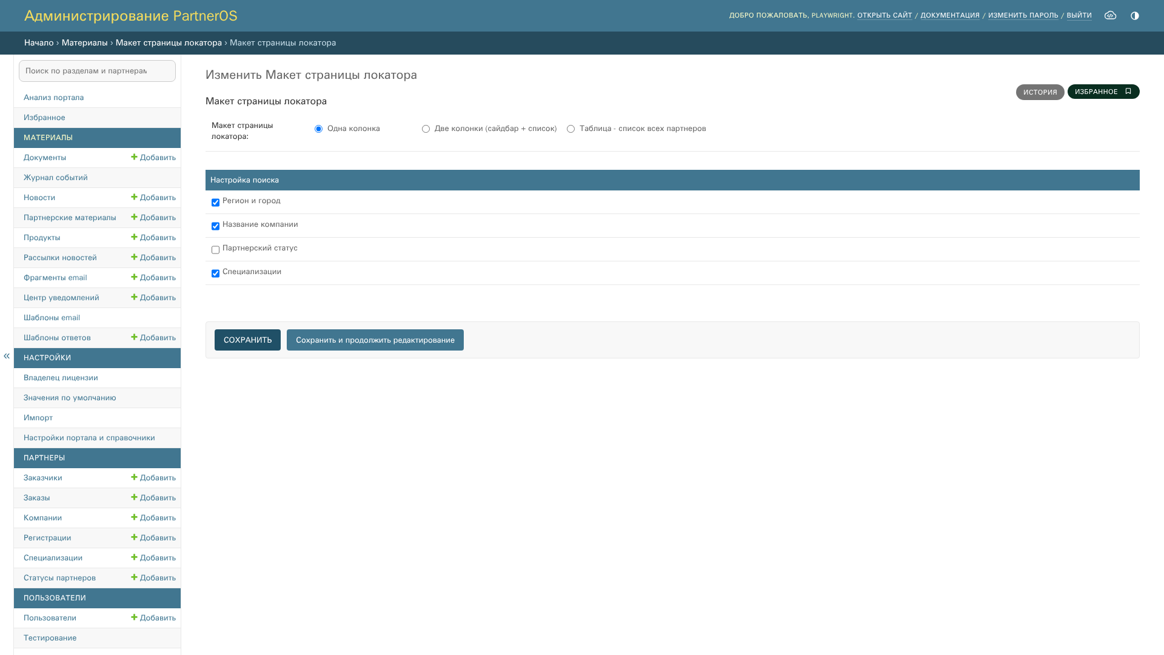The image size is (1164, 655).
Task: Add a new Новости entry
Action: tap(153, 198)
